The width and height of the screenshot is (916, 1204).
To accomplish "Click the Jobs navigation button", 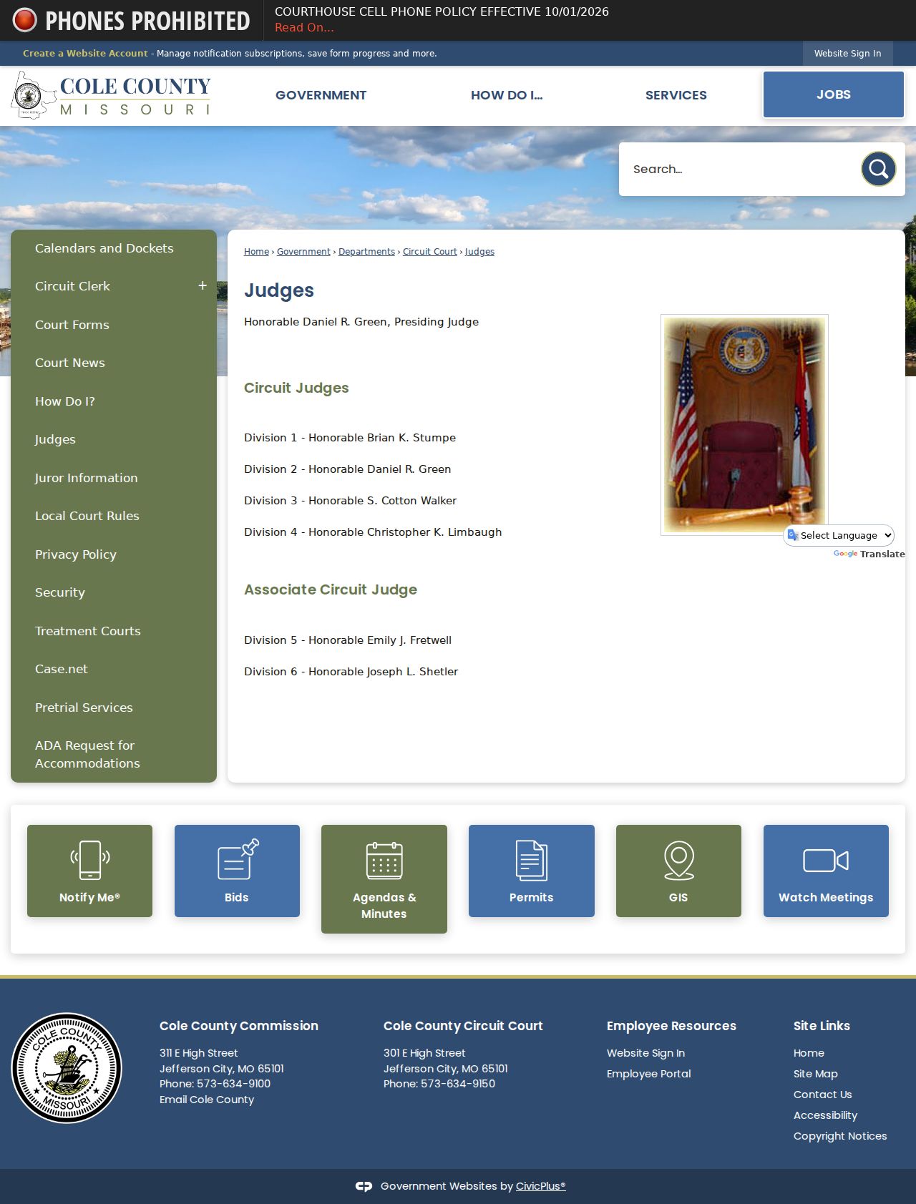I will (834, 94).
